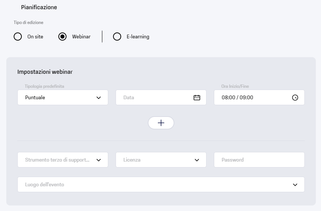The height and width of the screenshot is (211, 321).
Task: Click the Pianificazione section title
Action: click(39, 7)
